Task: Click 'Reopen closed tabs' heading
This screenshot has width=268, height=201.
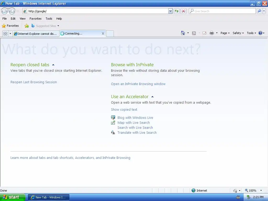Action: click(x=30, y=65)
